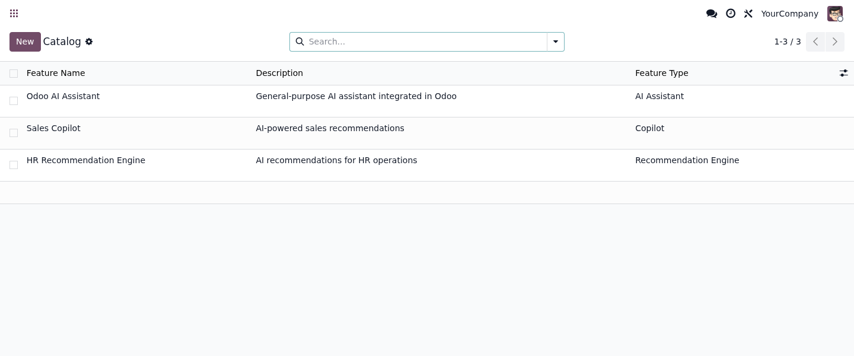The image size is (854, 356).
Task: Click the 1-3 / 3 pager counter
Action: pos(787,42)
